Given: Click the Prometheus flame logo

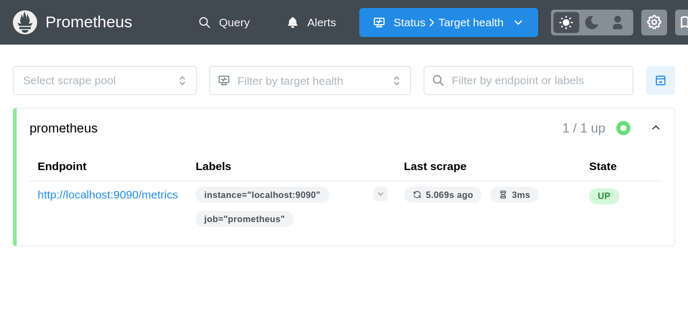Looking at the screenshot, I should coord(25,23).
